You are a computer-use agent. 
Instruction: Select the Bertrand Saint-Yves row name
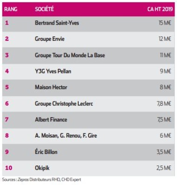[57, 23]
